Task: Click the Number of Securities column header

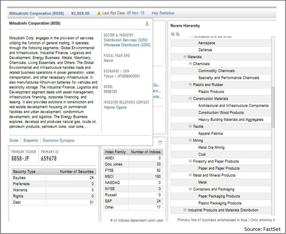Action: coord(71,171)
